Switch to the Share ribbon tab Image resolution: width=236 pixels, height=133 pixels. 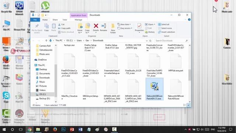point(55,20)
